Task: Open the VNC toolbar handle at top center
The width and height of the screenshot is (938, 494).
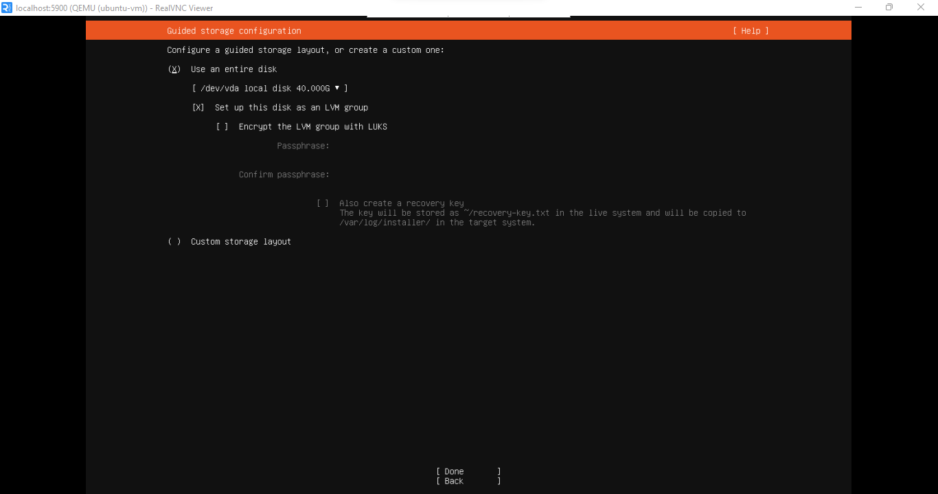Action: (x=469, y=16)
